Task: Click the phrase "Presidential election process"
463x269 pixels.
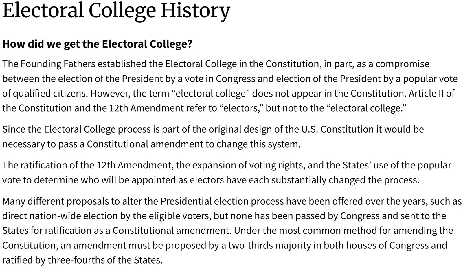Action: pos(222,201)
